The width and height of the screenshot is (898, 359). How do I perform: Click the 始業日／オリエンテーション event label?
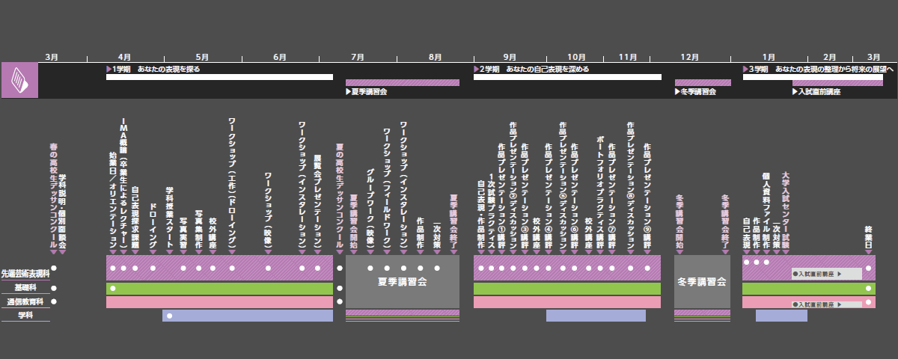(112, 201)
